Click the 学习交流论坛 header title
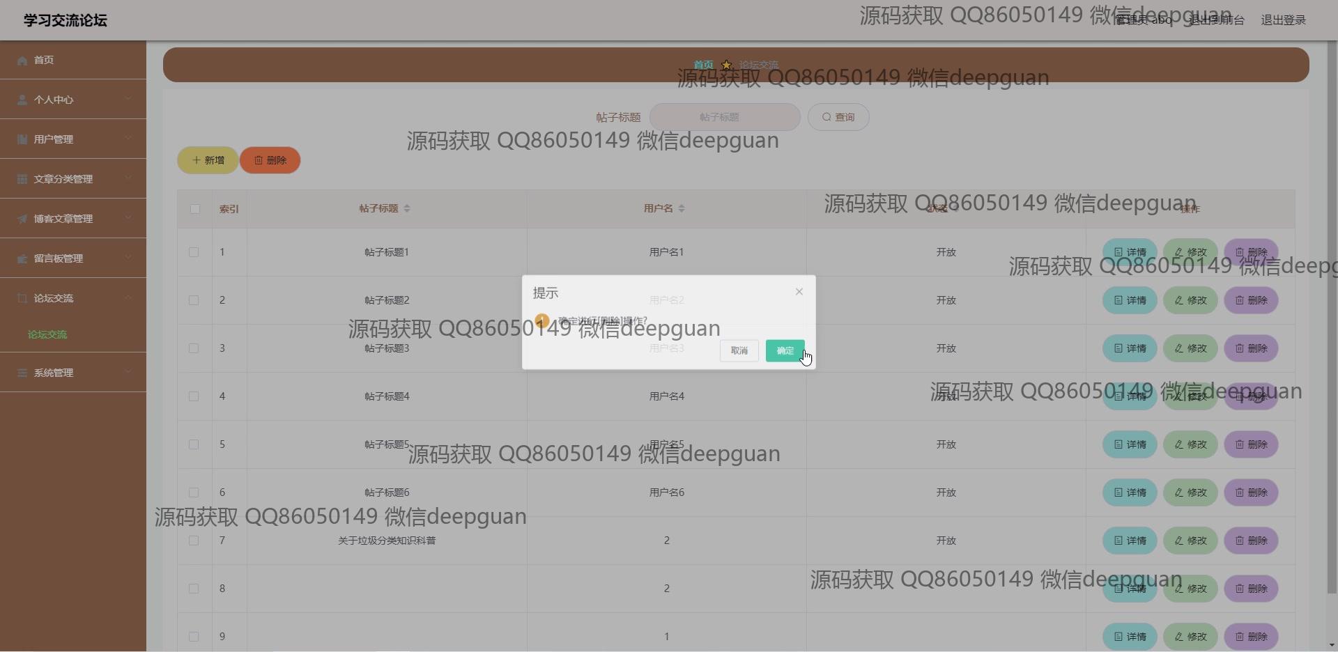The width and height of the screenshot is (1338, 652). click(x=66, y=20)
